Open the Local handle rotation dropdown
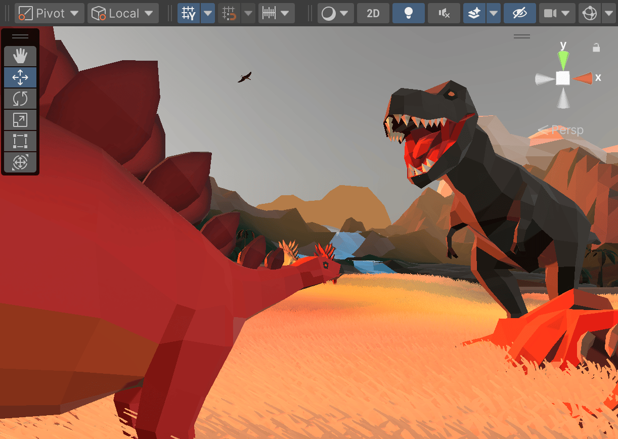 (123, 13)
